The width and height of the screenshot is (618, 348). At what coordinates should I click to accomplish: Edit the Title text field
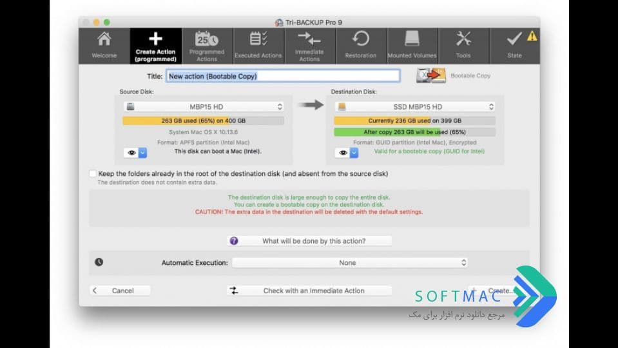(283, 76)
